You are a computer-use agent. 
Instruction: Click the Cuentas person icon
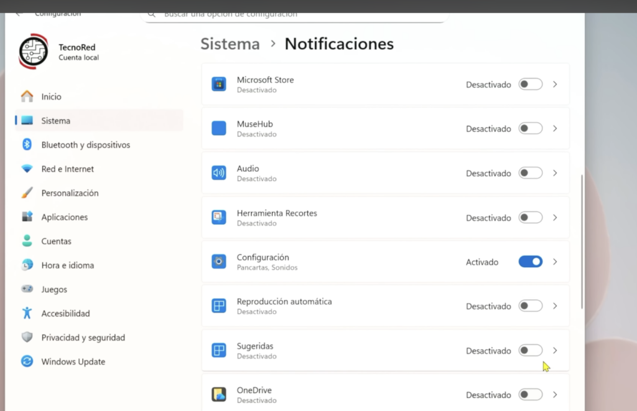(x=27, y=240)
